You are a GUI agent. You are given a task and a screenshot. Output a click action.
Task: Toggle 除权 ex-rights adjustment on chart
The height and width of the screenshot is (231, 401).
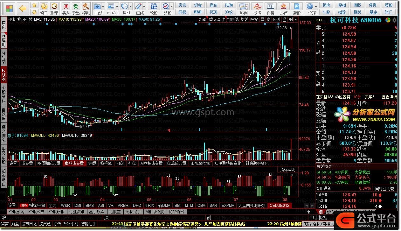[254, 19]
